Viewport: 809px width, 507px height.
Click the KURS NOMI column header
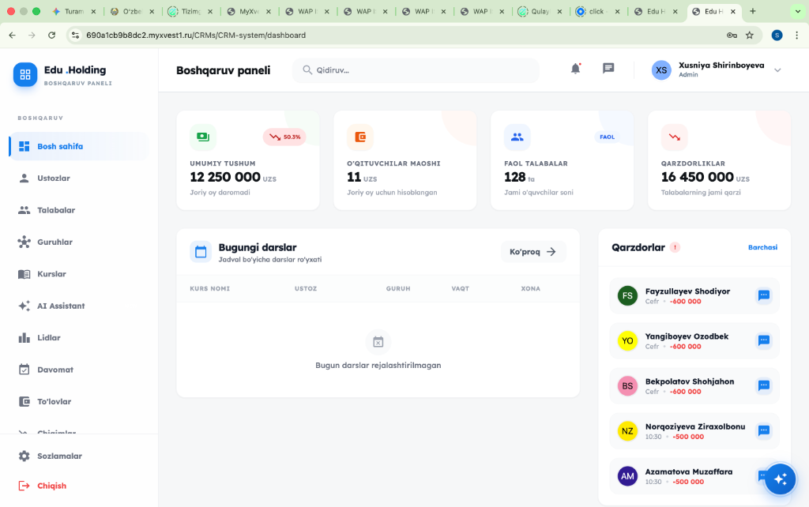pos(210,289)
